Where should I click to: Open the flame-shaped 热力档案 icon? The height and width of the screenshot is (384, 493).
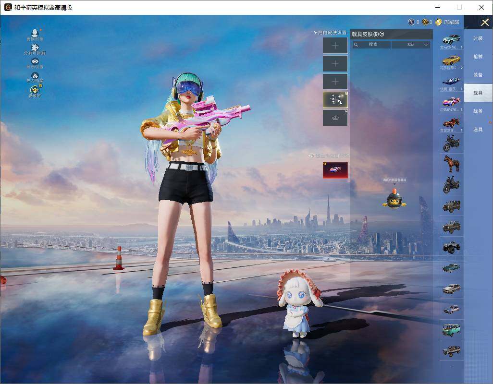click(x=35, y=77)
